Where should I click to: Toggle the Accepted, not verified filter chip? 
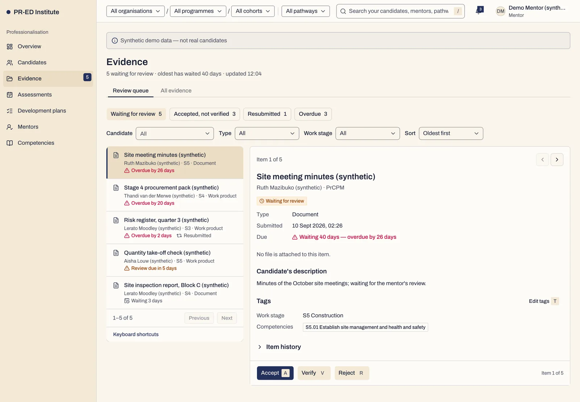[x=204, y=114]
